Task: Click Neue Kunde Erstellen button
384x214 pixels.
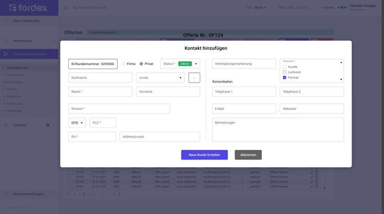Action: (204, 155)
